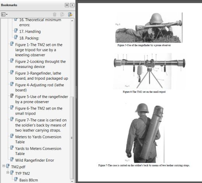The height and width of the screenshot is (183, 202).
Task: Click the delete bookmark trash icon
Action: pos(55,14)
